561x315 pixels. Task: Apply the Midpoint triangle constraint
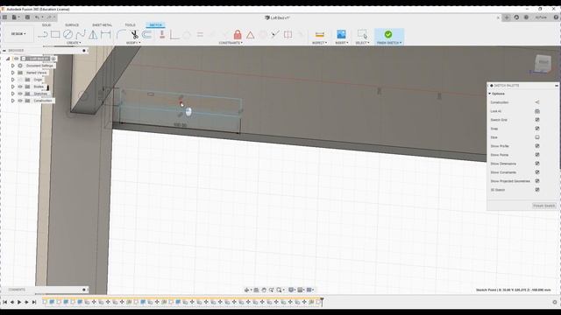pyautogui.click(x=250, y=35)
